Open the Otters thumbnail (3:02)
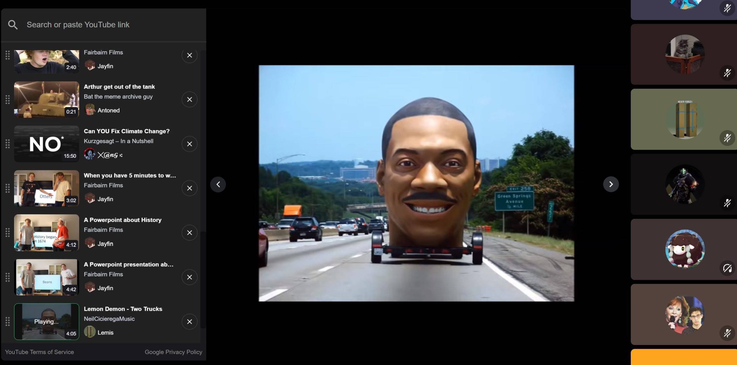This screenshot has height=365, width=737. [47, 188]
